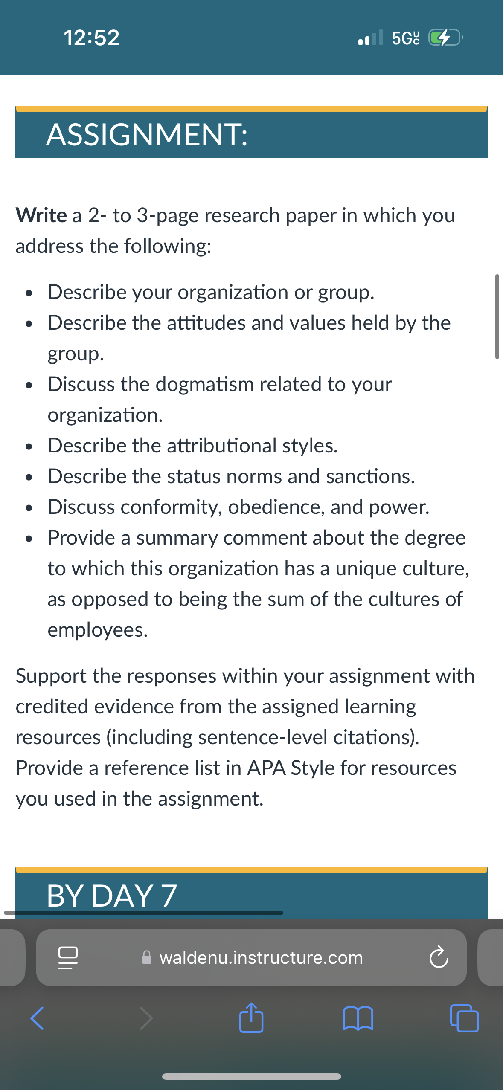Tap the bold Write instruction text

41,215
